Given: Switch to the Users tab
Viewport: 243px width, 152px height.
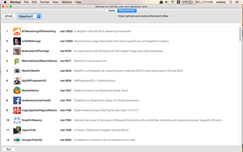Looking at the screenshot, I should pos(112,11).
